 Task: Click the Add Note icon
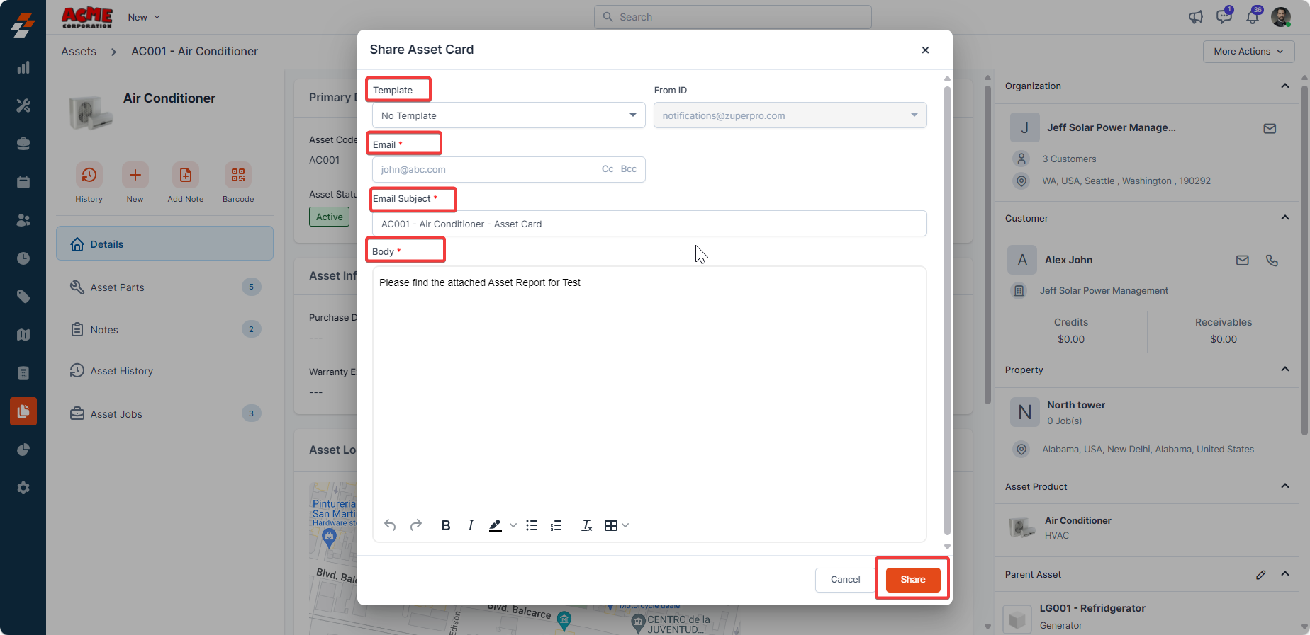coord(186,175)
